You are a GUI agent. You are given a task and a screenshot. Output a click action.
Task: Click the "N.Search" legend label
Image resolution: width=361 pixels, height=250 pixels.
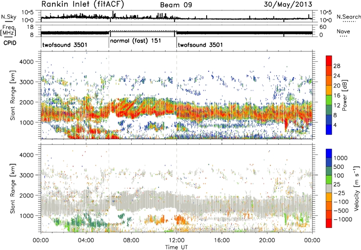pyautogui.click(x=348, y=17)
